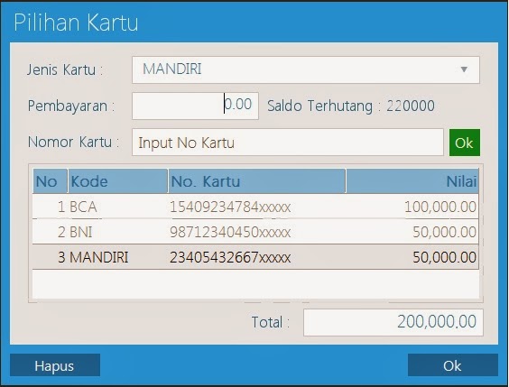Click the Hapus button
Image resolution: width=509 pixels, height=387 pixels.
[x=55, y=365]
